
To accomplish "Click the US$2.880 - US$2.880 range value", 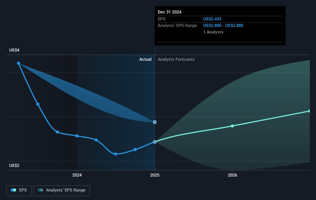I will point(223,25).
